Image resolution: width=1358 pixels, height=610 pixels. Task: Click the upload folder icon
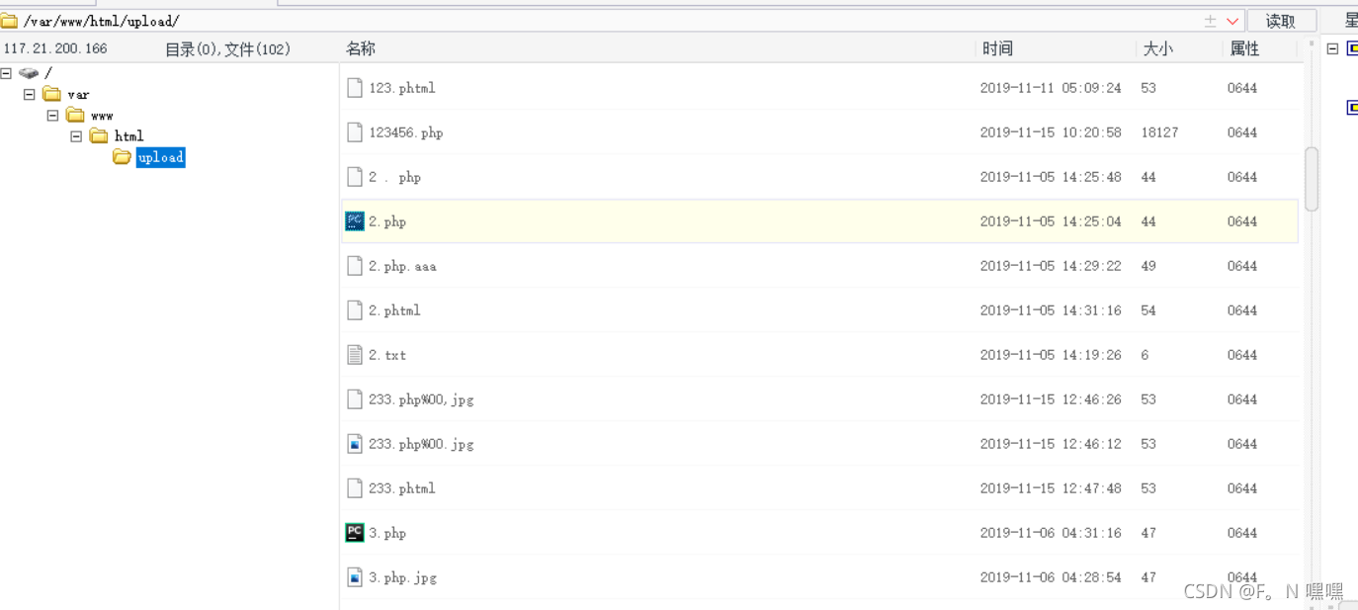pyautogui.click(x=122, y=156)
